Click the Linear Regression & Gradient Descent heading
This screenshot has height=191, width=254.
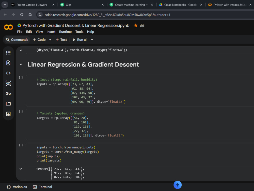coord(83,64)
